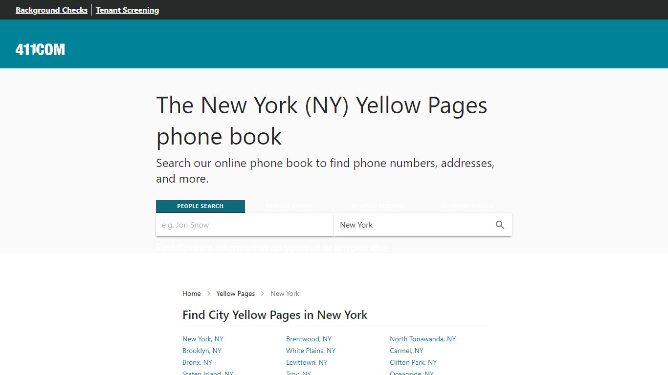This screenshot has height=375, width=668.
Task: Open the Carmel, NY city link
Action: click(406, 351)
